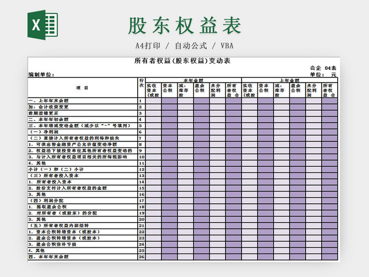Click row label '(一)净利润'
Viewport: 369px width, 277px height.
pos(44,132)
